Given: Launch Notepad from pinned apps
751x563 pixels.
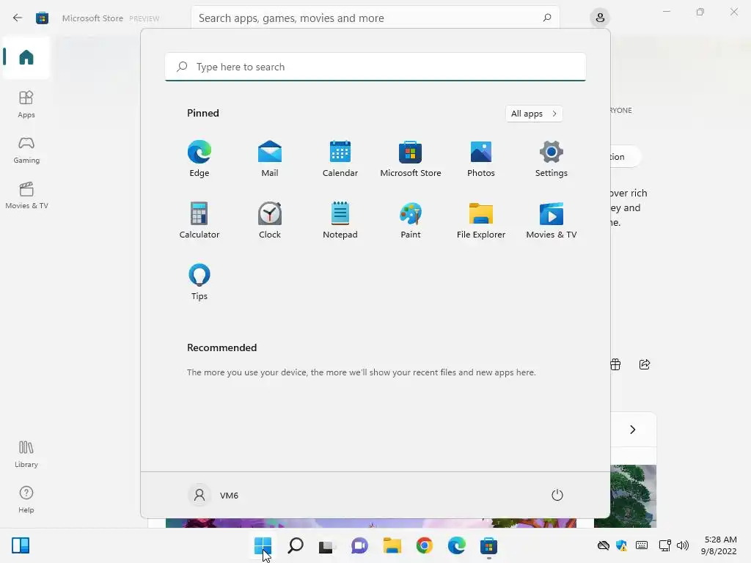Looking at the screenshot, I should (340, 220).
